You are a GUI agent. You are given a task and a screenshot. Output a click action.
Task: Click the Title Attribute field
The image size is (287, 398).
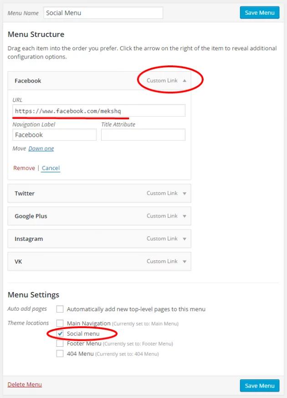pos(143,134)
